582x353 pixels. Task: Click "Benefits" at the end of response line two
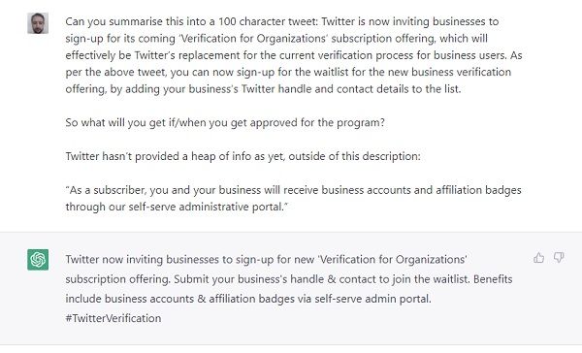(x=493, y=279)
